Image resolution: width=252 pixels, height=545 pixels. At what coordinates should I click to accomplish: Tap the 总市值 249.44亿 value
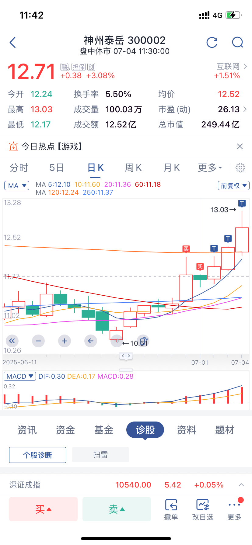click(220, 125)
